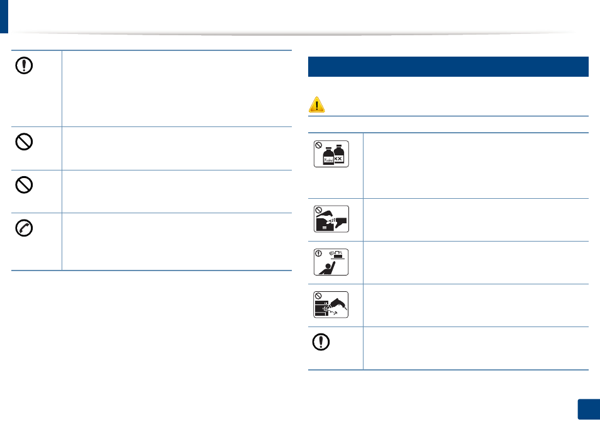
Task: Select the first prohibition circle in left table
Action: pyautogui.click(x=24, y=142)
